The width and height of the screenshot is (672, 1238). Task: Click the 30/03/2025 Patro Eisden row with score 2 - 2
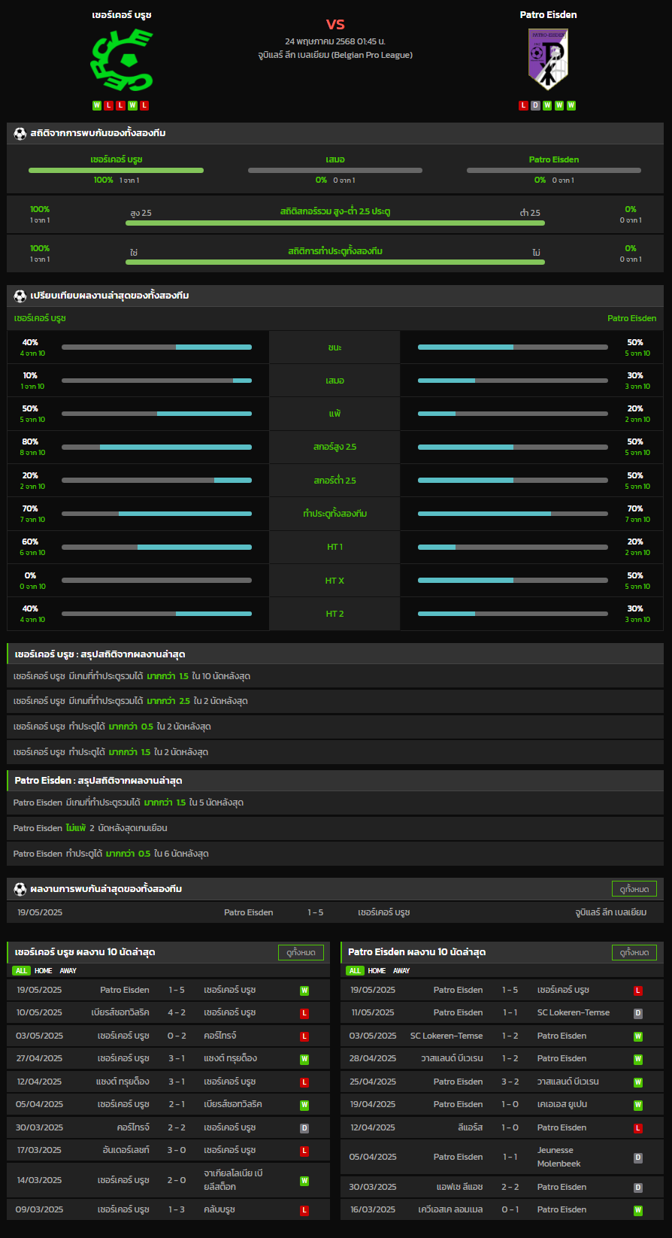(502, 1188)
